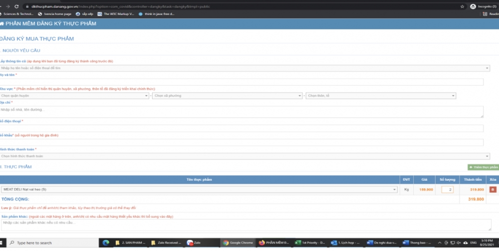
Task: Click the green 'Thêm thực phẩm' button
Action: tap(483, 167)
